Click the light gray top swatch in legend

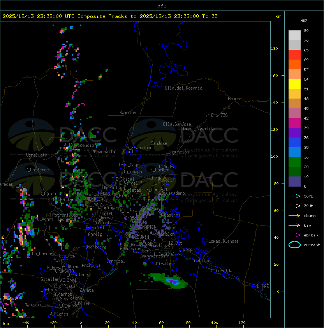pos(294,35)
